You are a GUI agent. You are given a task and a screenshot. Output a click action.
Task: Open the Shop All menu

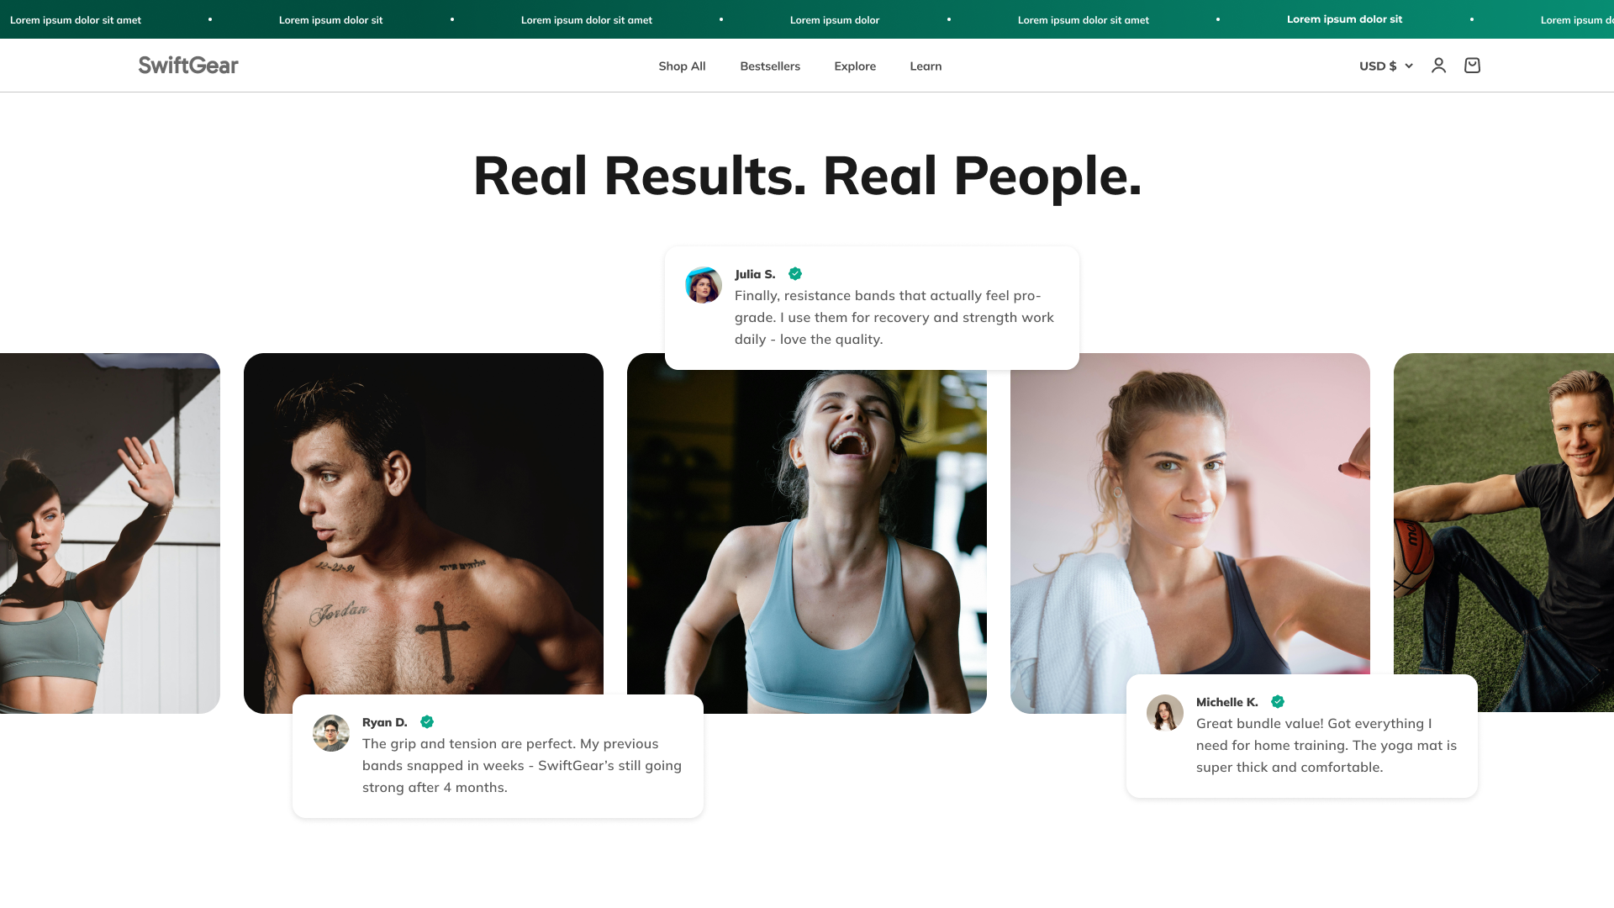[682, 66]
